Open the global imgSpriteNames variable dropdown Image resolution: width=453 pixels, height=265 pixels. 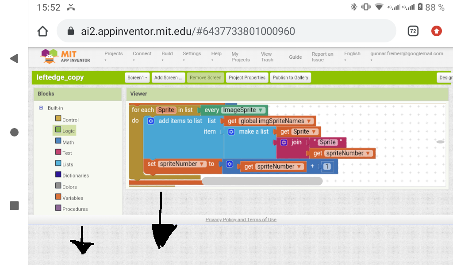tap(309, 121)
